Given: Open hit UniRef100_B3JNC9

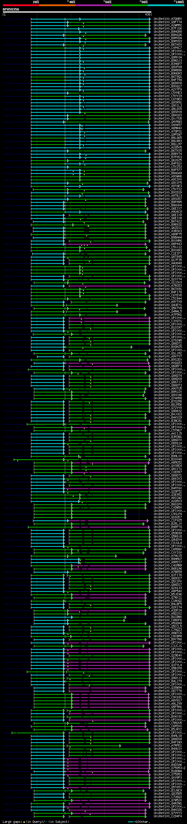Looking at the screenshot, I should click(x=167, y=790).
